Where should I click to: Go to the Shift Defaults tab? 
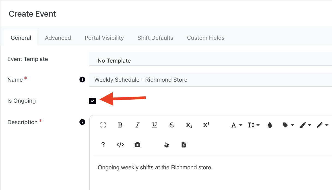coord(155,38)
